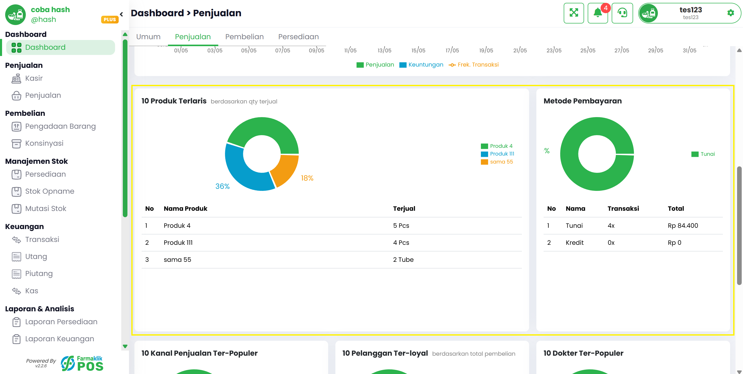
Task: Collapse the sidebar with the chevron
Action: 122,14
